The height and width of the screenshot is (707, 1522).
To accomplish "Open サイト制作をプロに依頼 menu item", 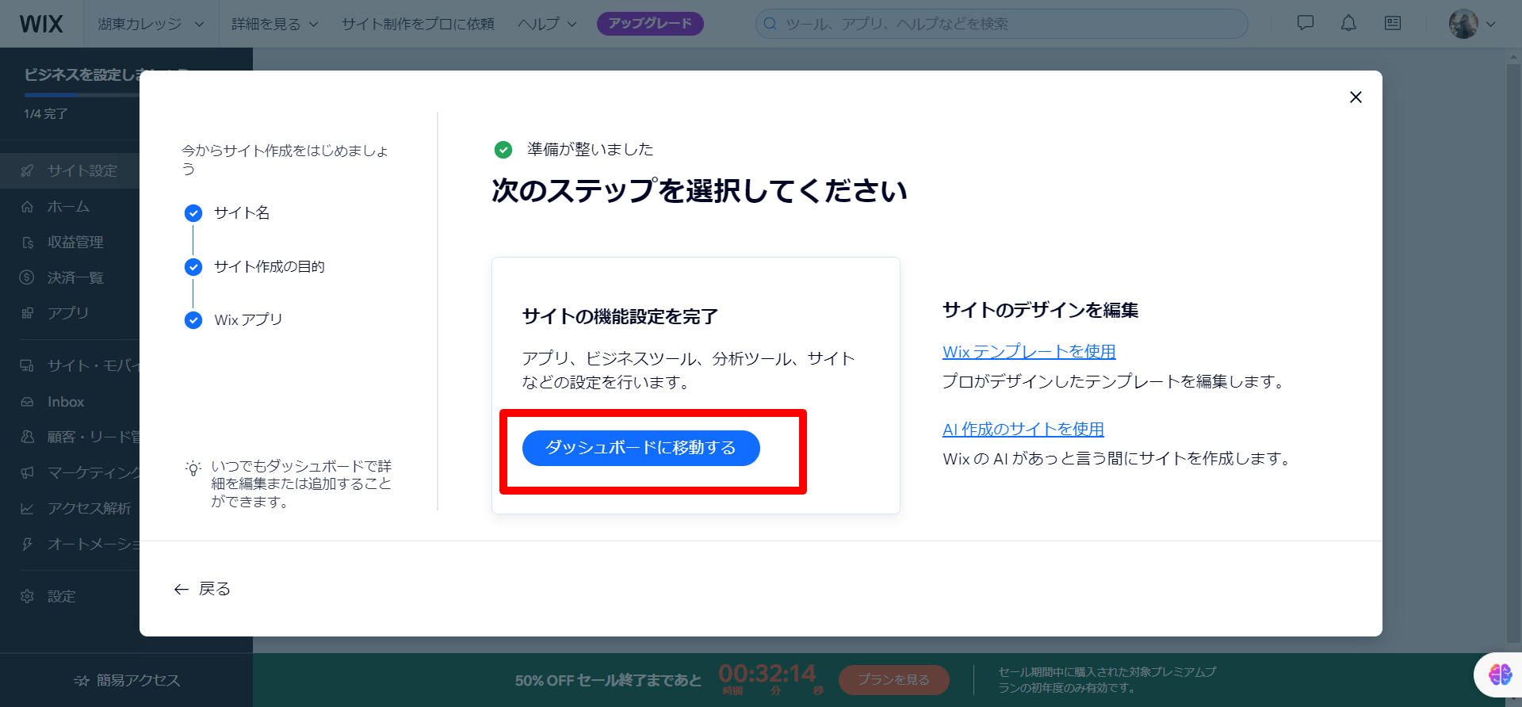I will [x=418, y=24].
